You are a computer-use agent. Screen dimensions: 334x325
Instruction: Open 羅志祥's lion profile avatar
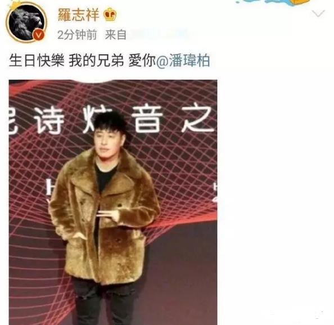[x=26, y=23]
